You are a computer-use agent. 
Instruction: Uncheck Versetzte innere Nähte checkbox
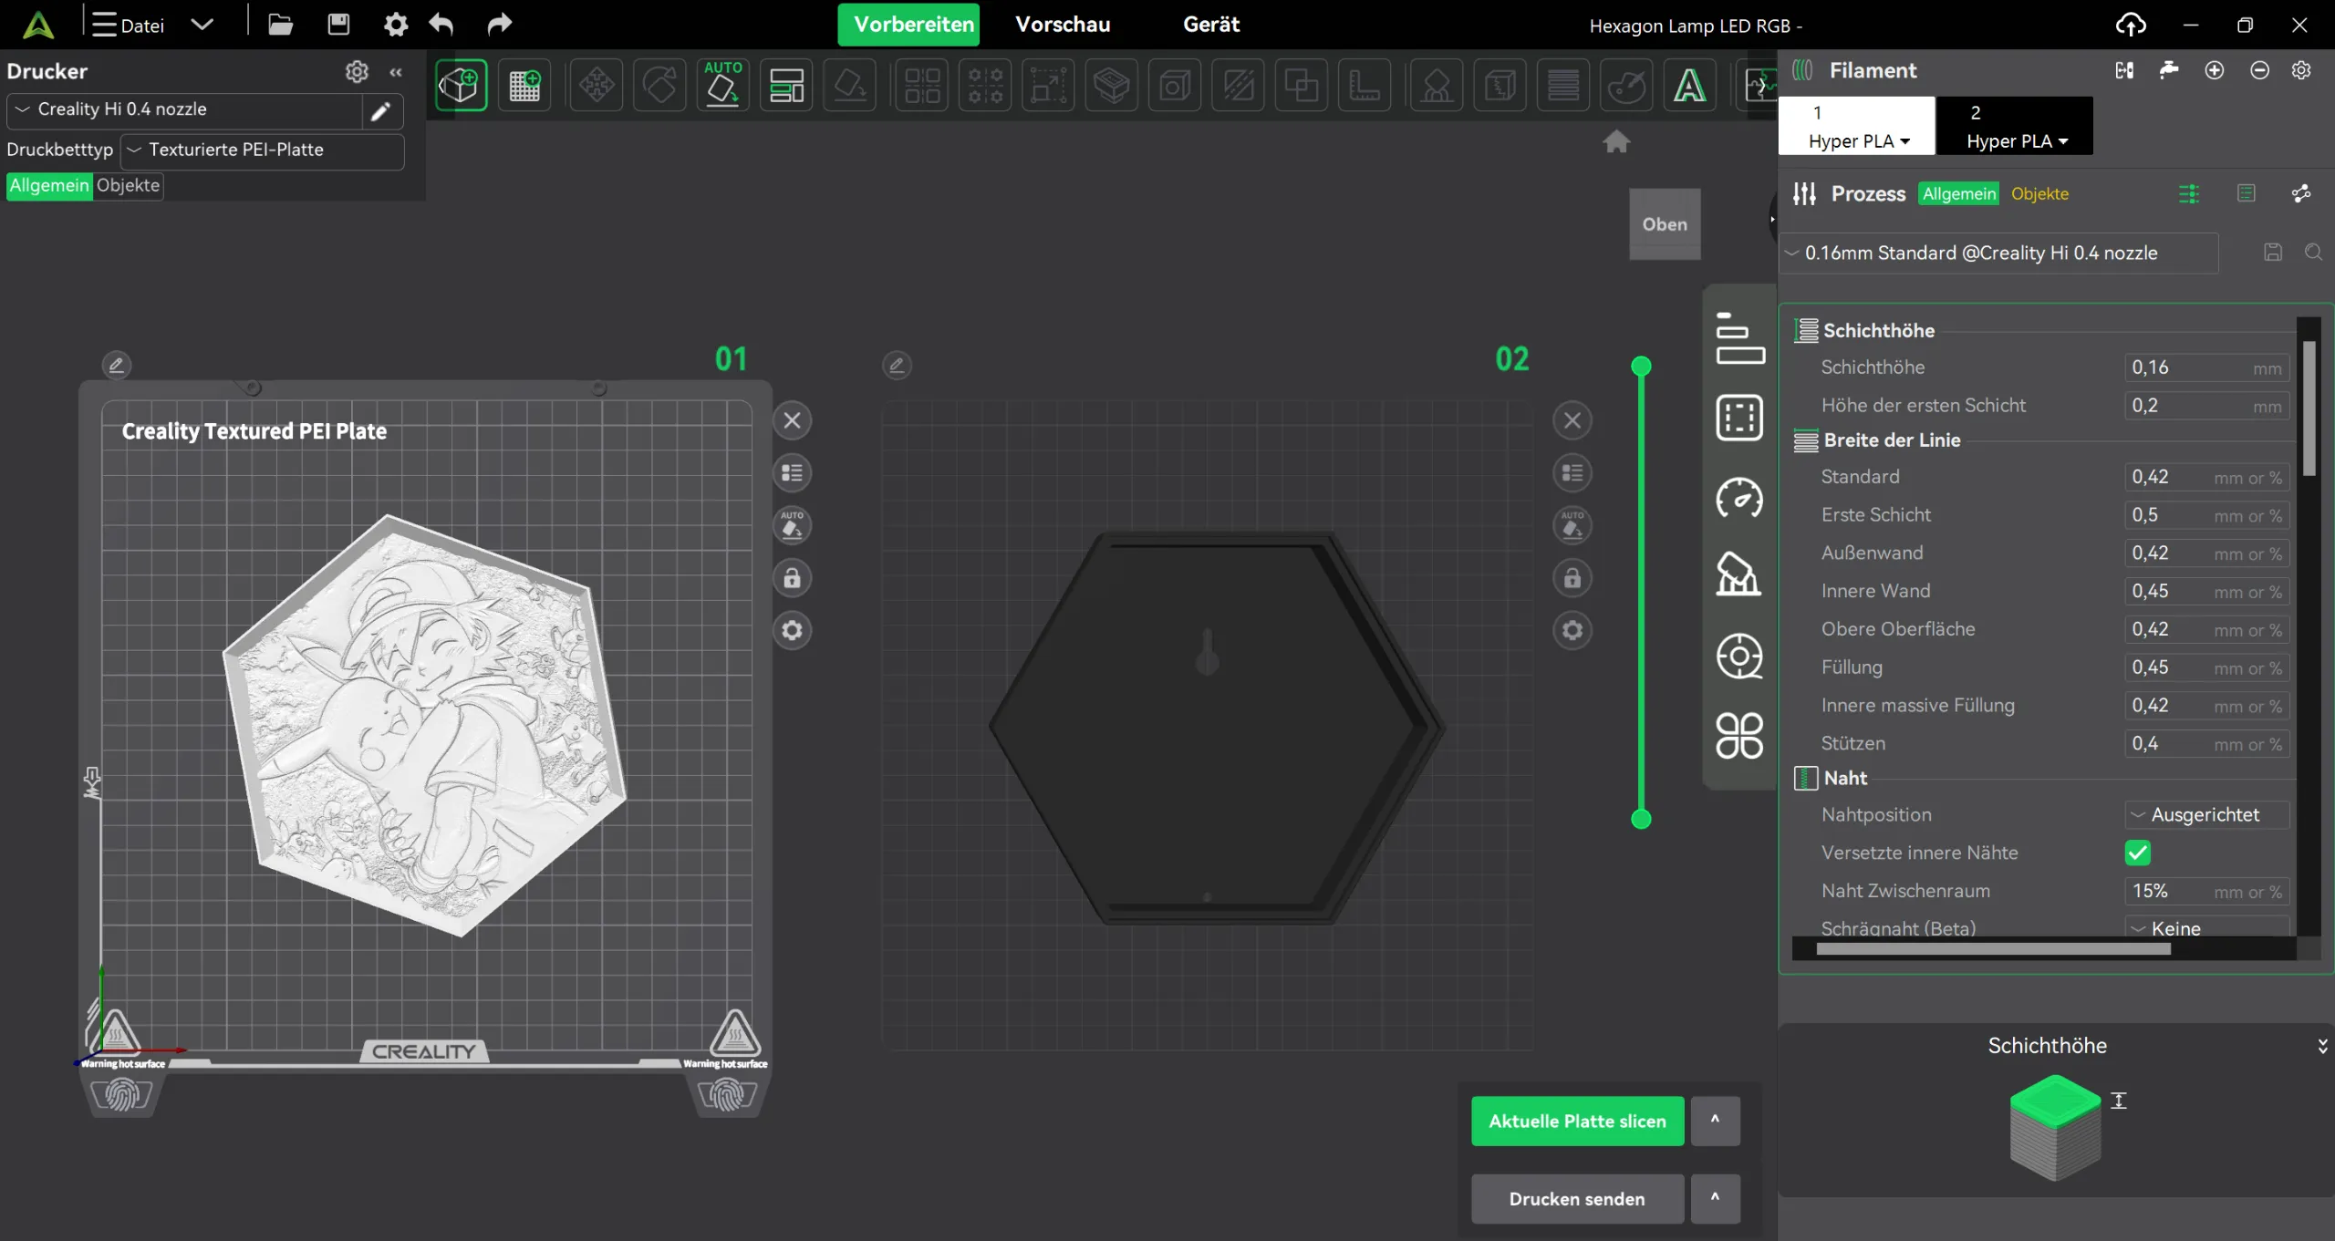2137,853
